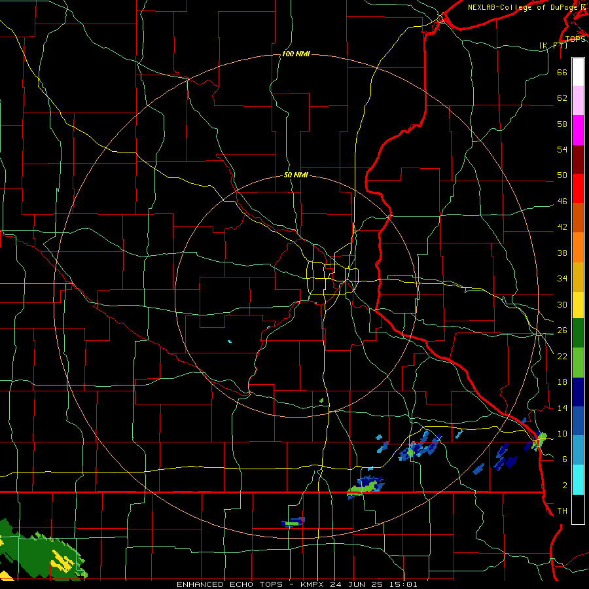This screenshot has height=589, width=589.
Task: Click the 'TH' legend label
Action: (562, 511)
